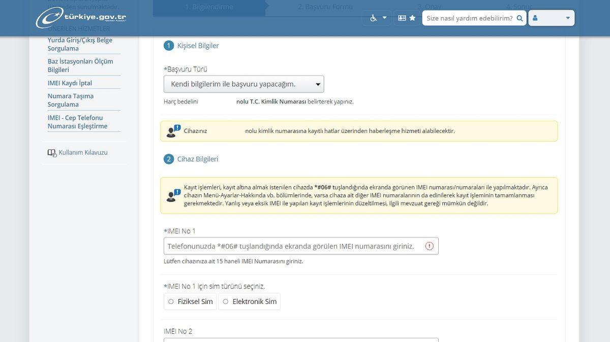Click the IMEI No 1 input field

[295, 246]
